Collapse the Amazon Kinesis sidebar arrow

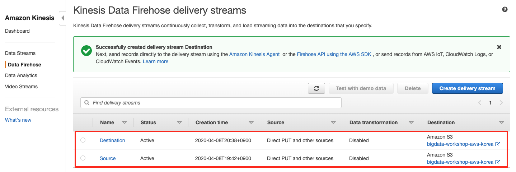(62, 18)
